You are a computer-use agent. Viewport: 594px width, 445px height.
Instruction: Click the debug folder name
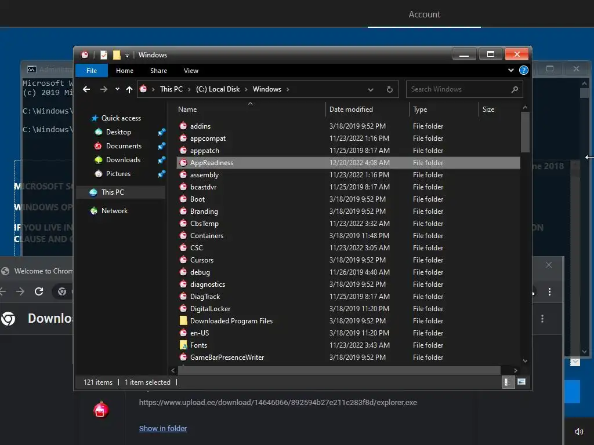(x=200, y=272)
